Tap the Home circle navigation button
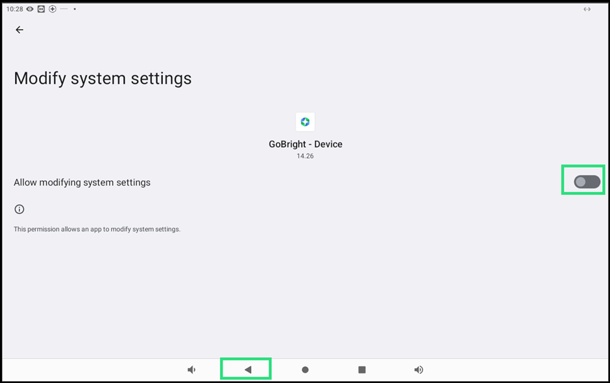Screen dimensions: 610x383 tap(305, 370)
